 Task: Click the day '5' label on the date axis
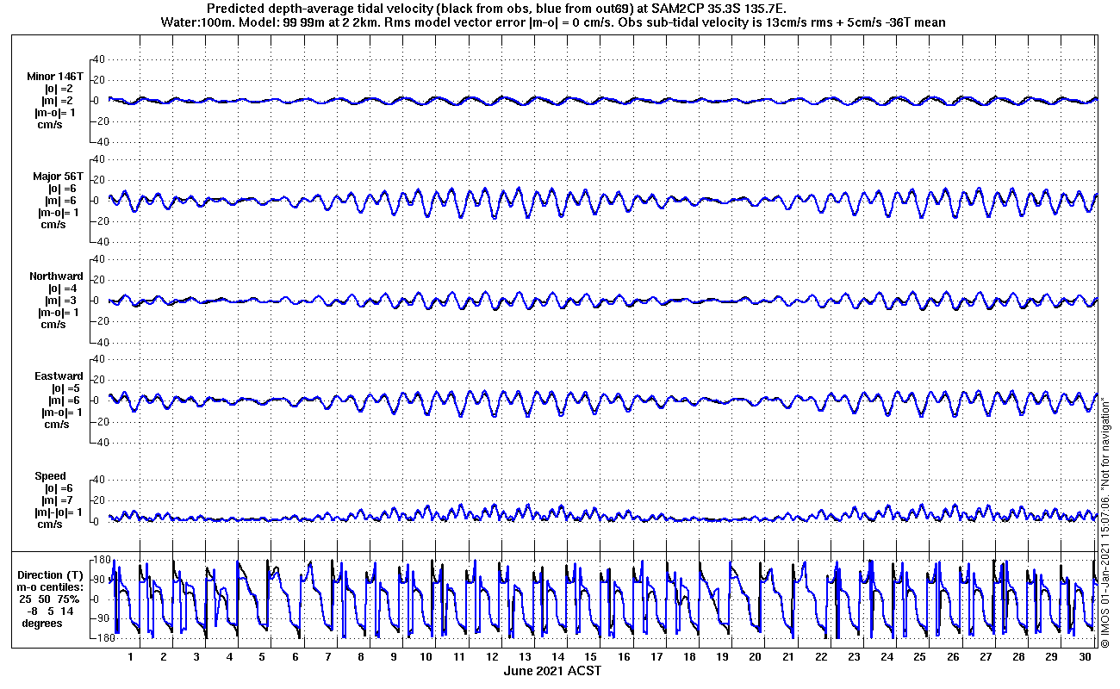click(x=262, y=656)
